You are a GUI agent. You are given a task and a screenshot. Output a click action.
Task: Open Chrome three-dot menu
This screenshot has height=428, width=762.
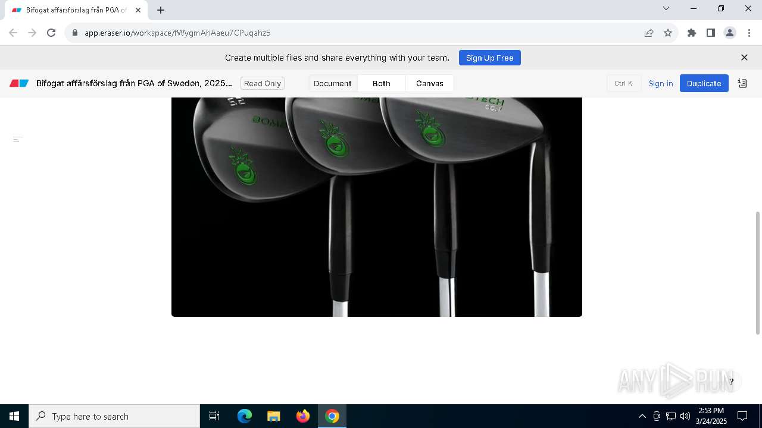click(749, 33)
